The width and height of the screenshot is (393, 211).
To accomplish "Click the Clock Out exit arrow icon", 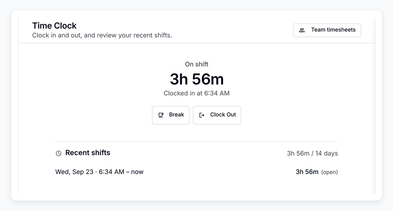I will (202, 115).
